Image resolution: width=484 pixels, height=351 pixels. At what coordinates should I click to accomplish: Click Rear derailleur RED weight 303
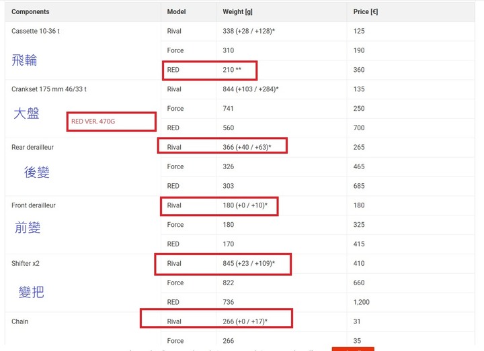[228, 186]
